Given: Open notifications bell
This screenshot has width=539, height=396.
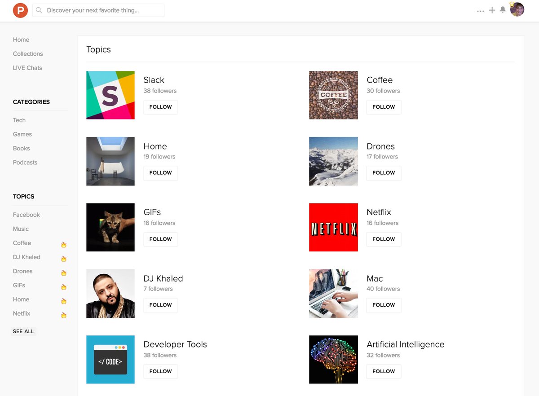Looking at the screenshot, I should point(503,9).
